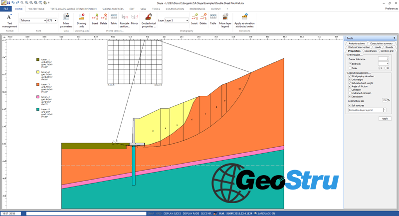Viewport: 399px width, 216px height.
Task: Switch to Analysis options panel tab
Action: [x=357, y=43]
